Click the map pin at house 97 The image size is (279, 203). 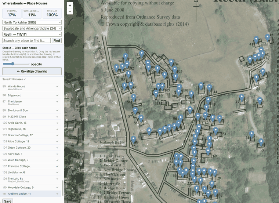(x=190, y=110)
